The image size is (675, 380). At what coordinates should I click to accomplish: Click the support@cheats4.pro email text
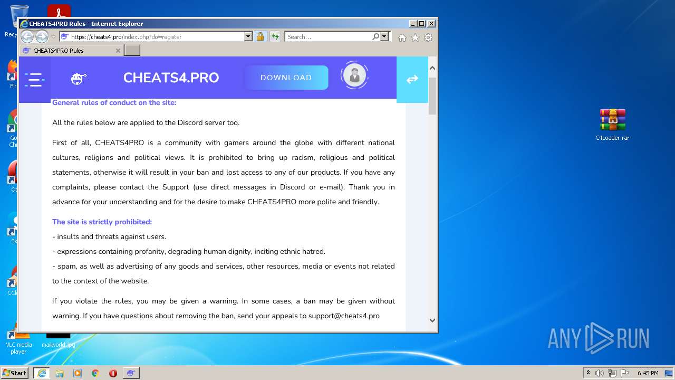pos(344,316)
